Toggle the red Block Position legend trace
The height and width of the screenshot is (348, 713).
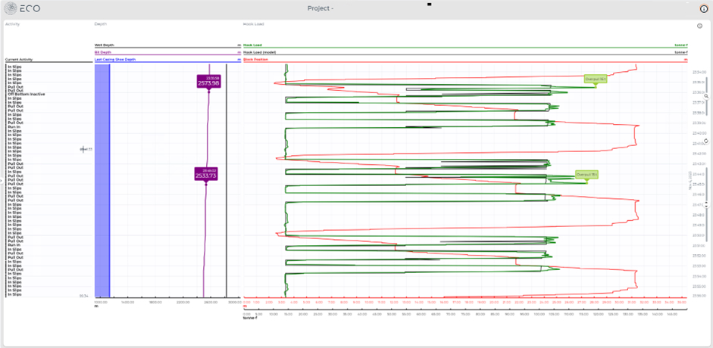(255, 59)
